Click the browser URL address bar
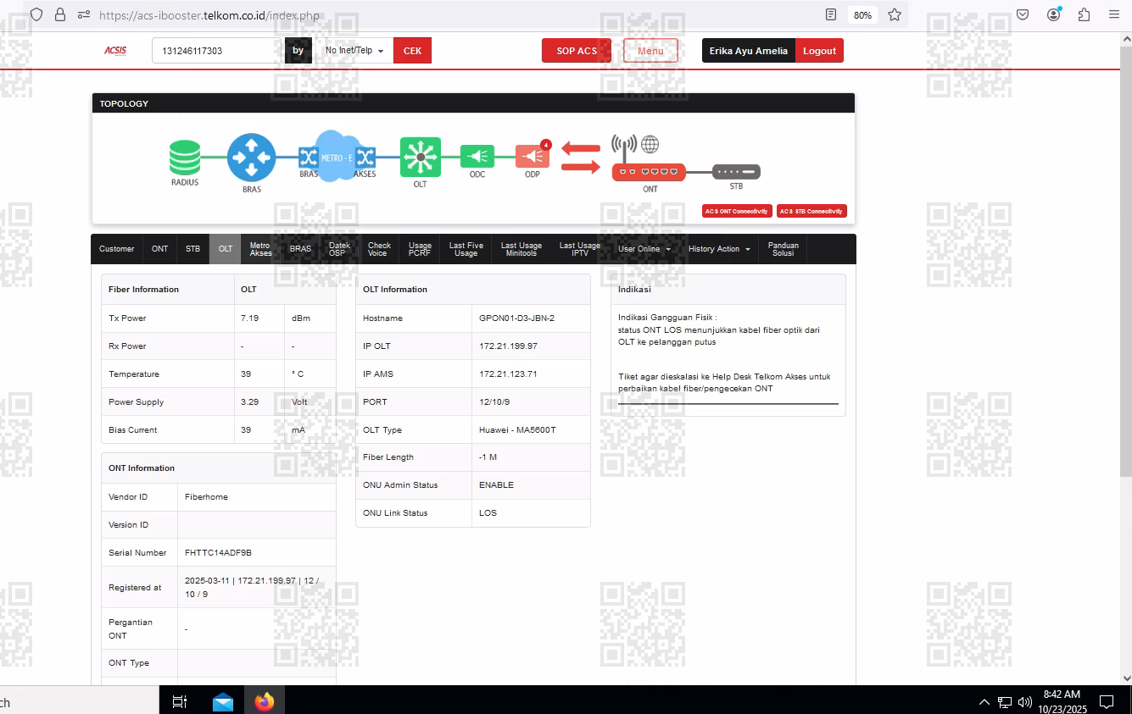Screen dimensions: 1132x714 point(458,14)
